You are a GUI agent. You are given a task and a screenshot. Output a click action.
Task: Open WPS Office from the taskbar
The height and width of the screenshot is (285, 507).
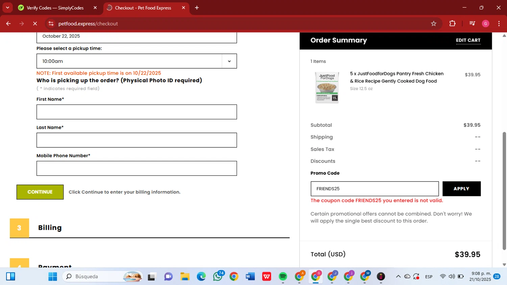pos(267,277)
